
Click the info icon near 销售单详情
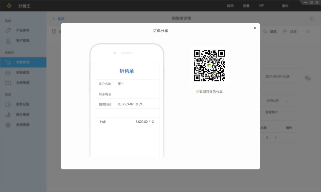(311, 18)
